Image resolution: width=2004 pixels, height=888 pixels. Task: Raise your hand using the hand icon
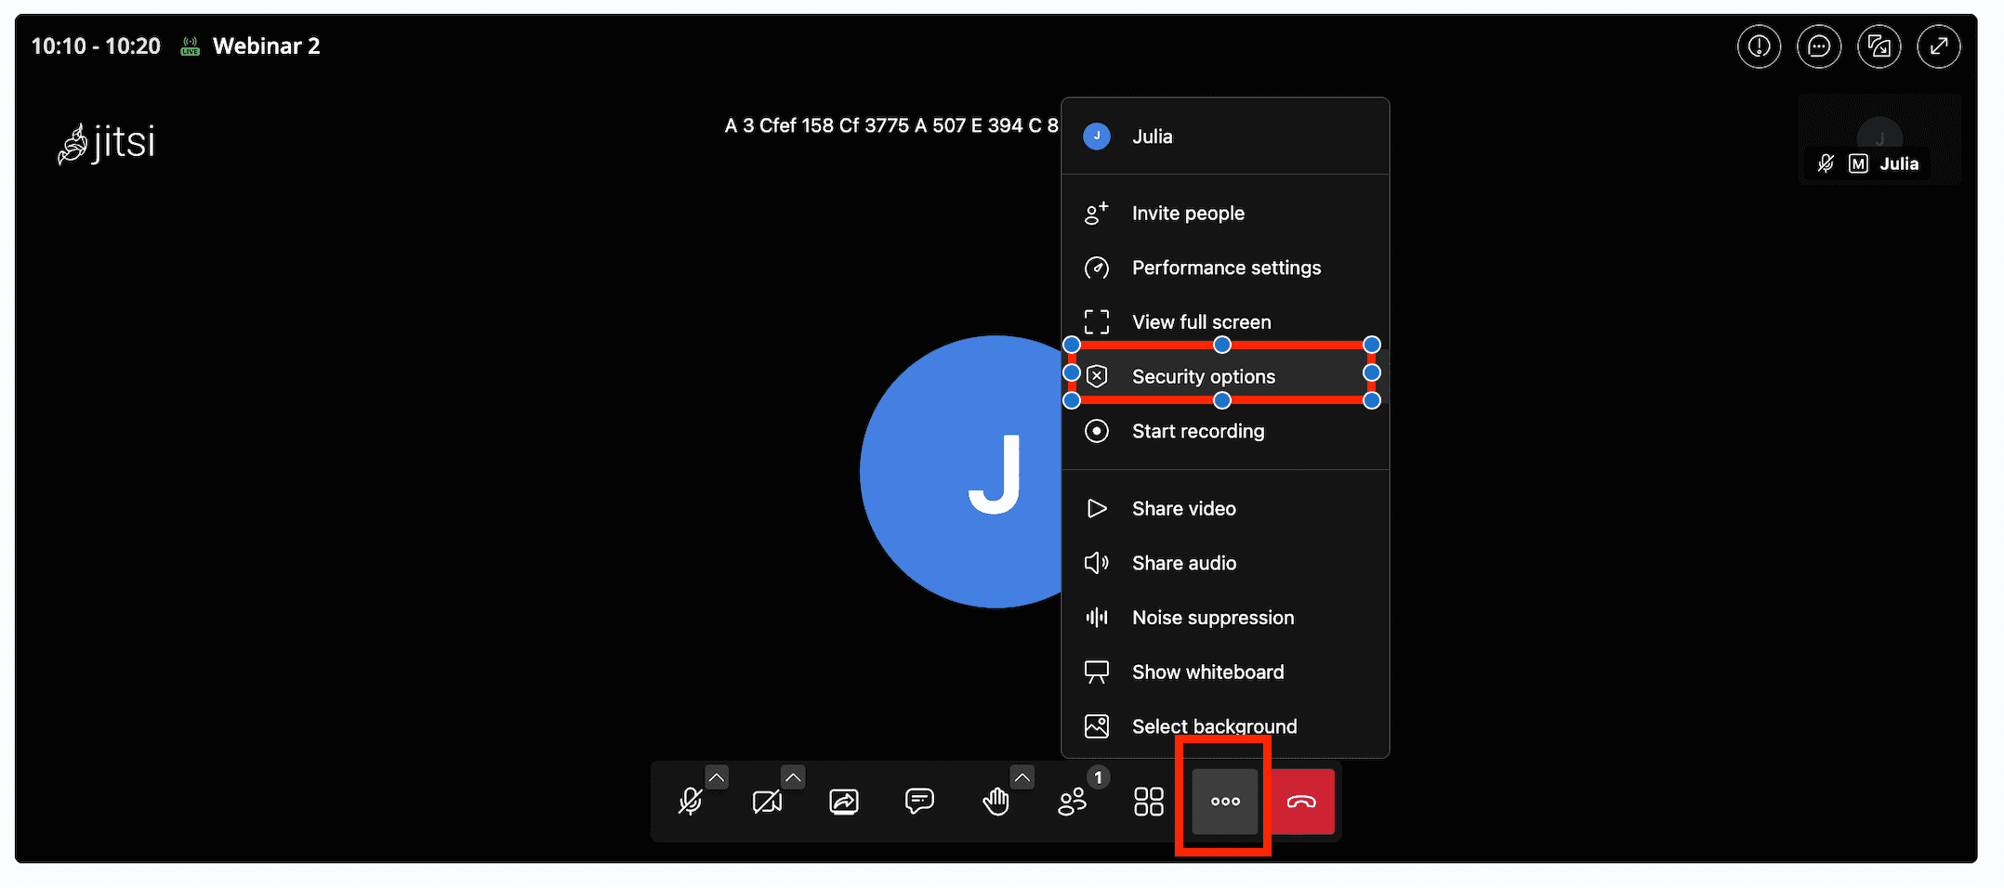[x=995, y=801]
